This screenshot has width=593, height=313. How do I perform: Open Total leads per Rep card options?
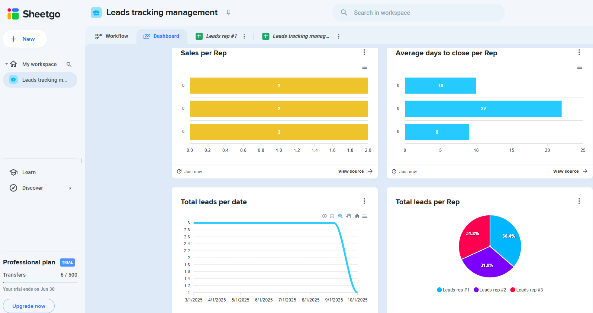(x=579, y=201)
